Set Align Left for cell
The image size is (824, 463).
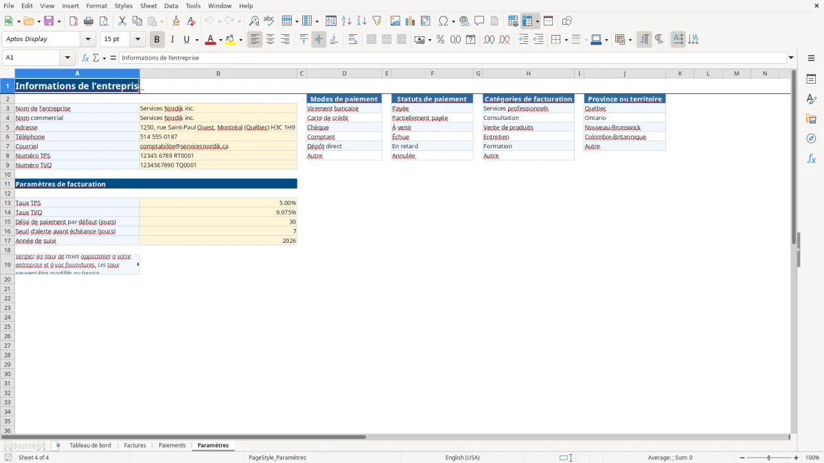[255, 40]
